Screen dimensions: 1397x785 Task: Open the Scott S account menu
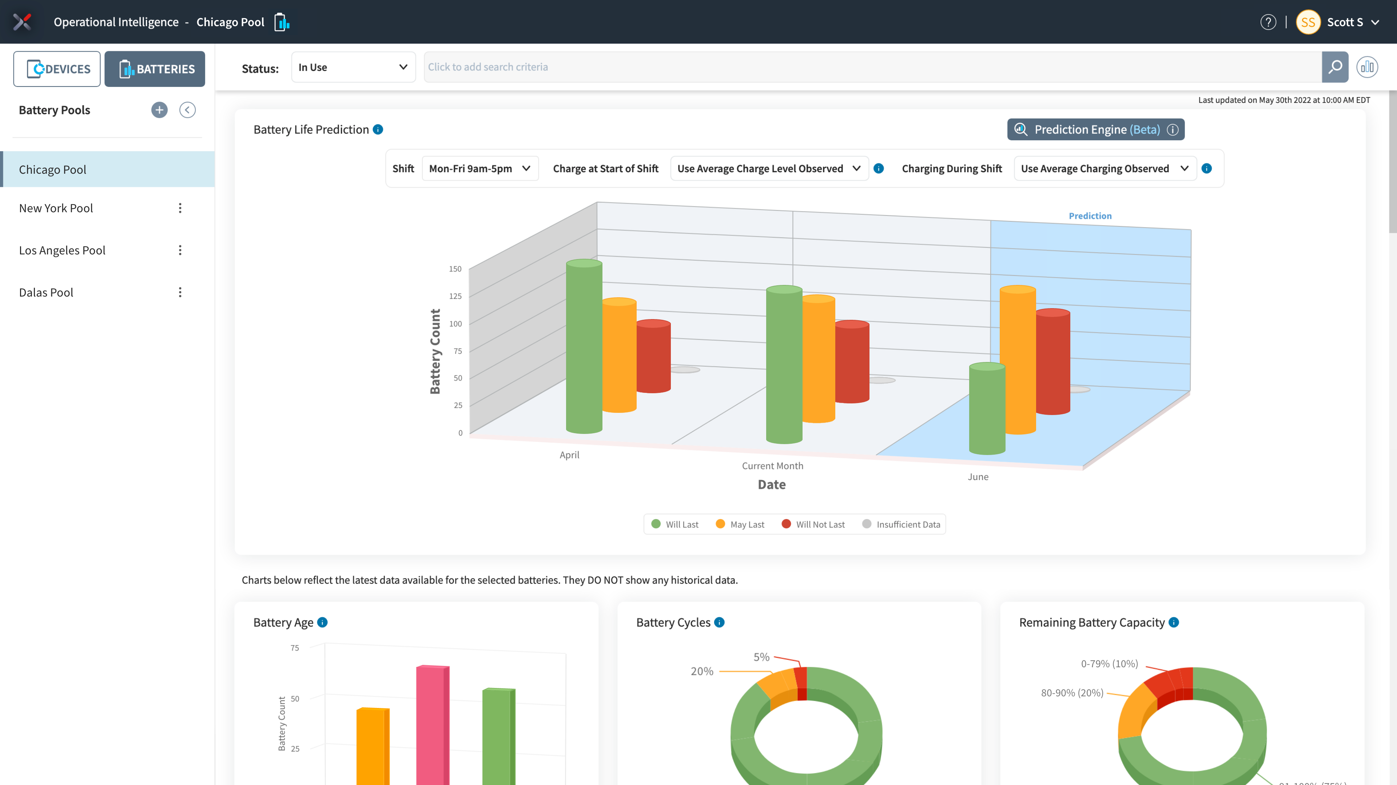1353,22
